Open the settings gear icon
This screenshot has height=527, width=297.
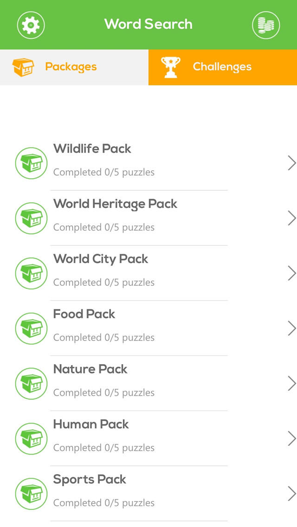[31, 25]
